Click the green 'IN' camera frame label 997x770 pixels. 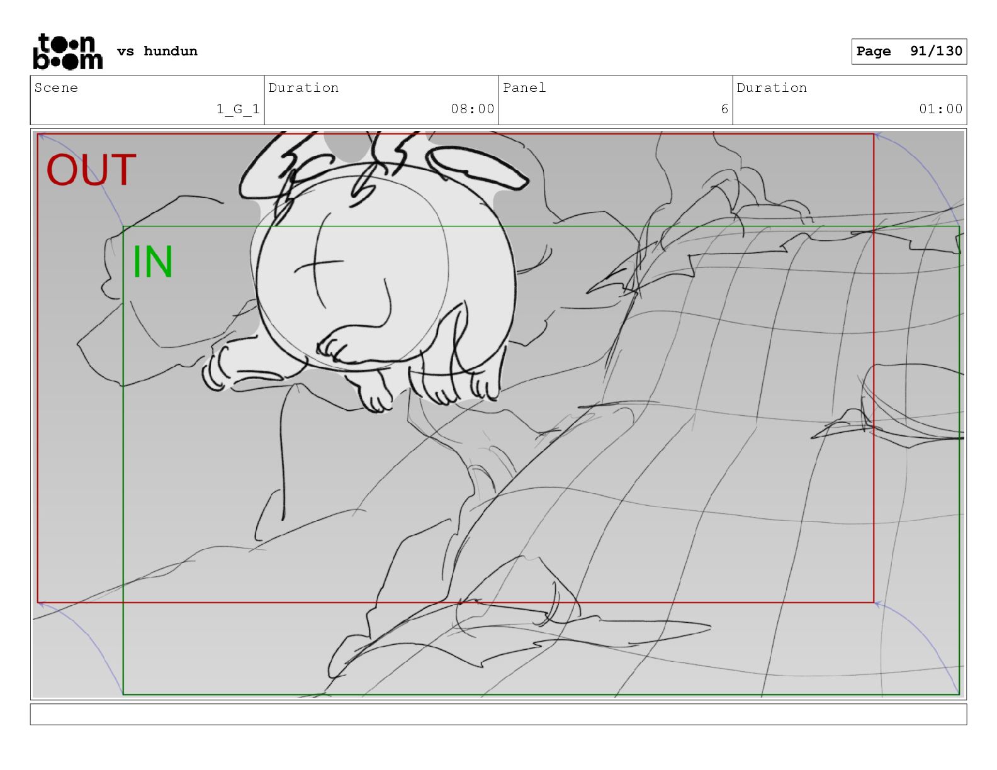pos(153,262)
